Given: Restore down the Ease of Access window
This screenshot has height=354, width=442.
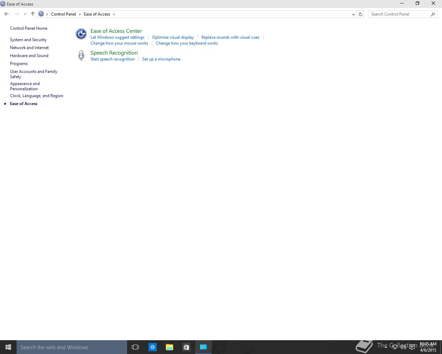Looking at the screenshot, I should (417, 3).
